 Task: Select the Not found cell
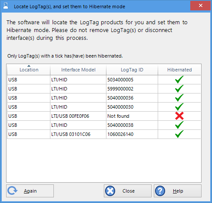click(x=132, y=116)
